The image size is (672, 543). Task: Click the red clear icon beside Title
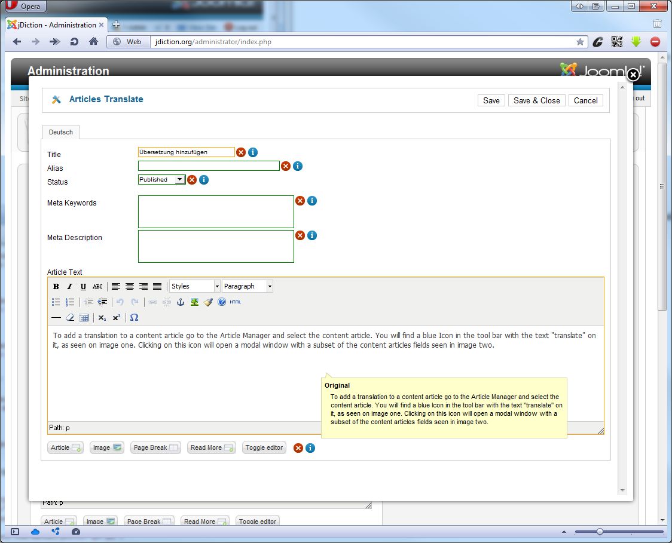coord(241,152)
